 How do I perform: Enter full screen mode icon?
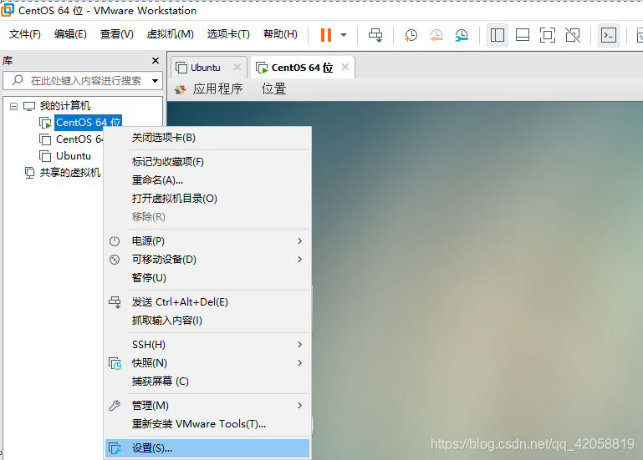[548, 35]
